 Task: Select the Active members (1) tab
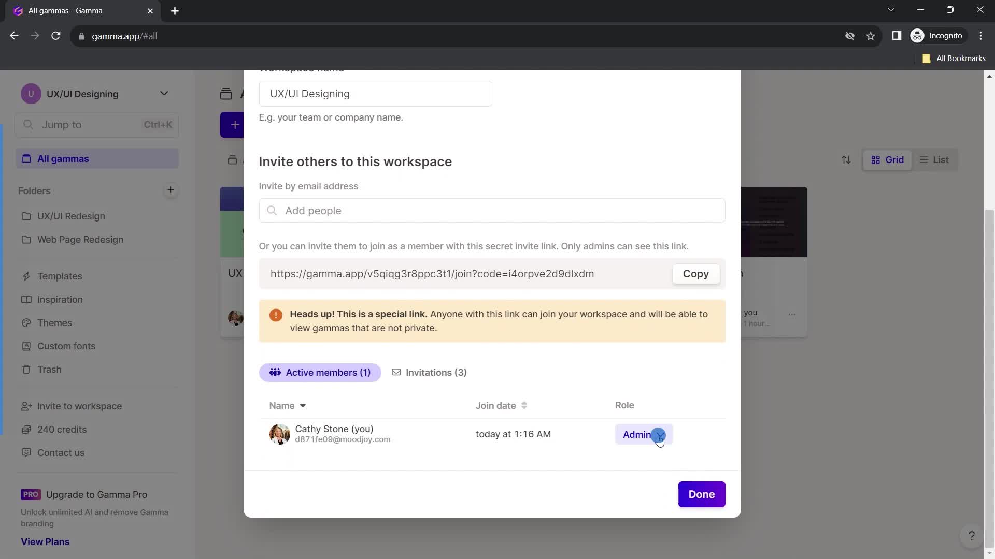320,372
